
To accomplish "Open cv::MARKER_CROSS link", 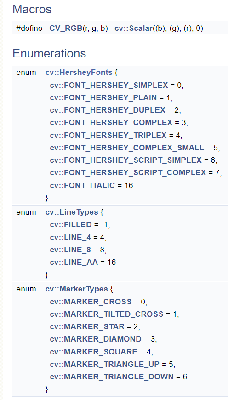I will [x=91, y=302].
